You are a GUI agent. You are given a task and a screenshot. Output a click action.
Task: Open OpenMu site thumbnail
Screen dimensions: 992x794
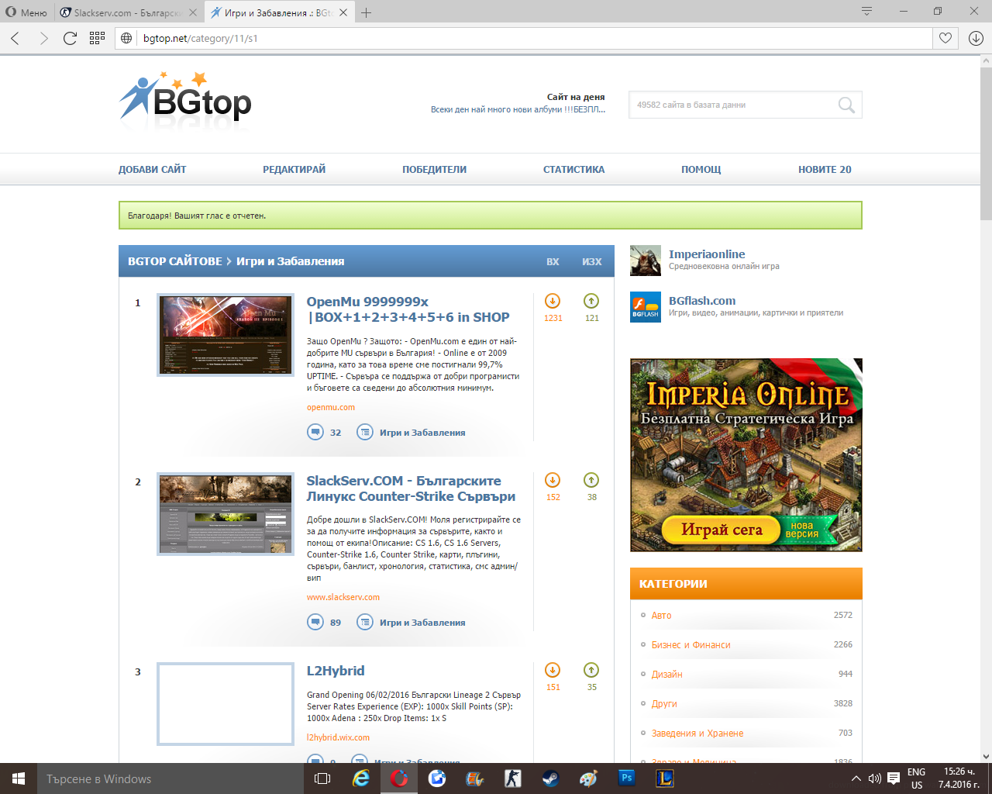click(x=226, y=335)
